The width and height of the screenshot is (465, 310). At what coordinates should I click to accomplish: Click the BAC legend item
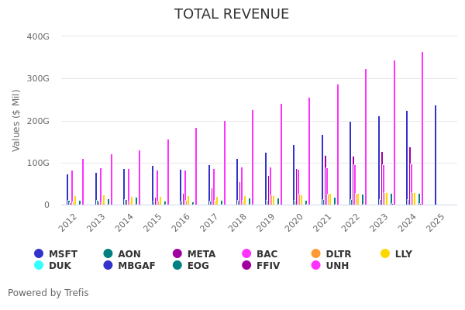[260, 254]
